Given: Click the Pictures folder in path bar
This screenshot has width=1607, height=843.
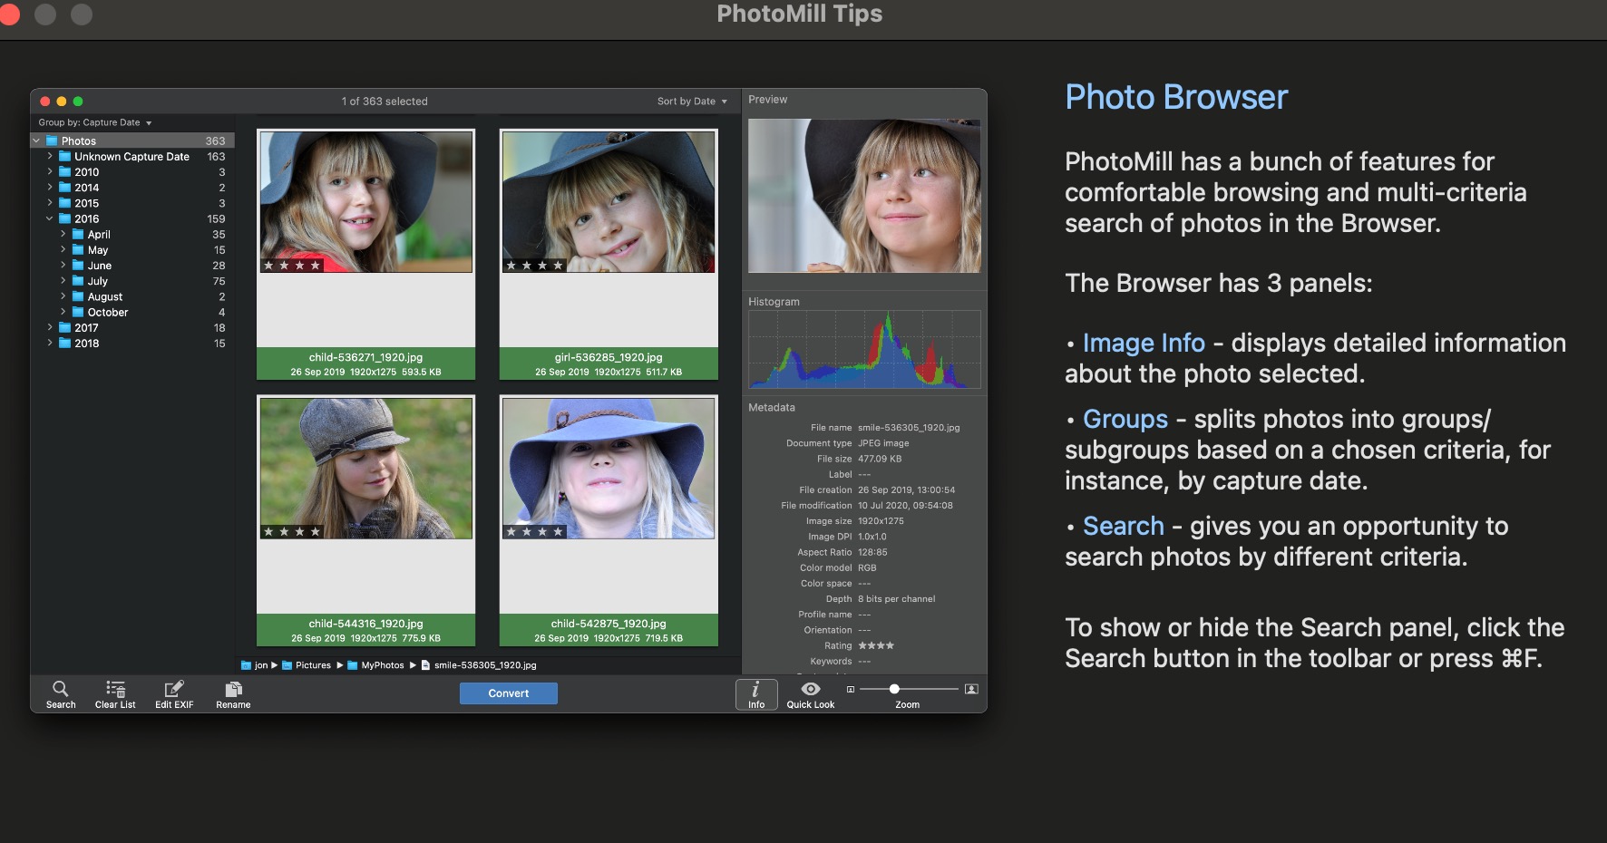Looking at the screenshot, I should point(307,665).
